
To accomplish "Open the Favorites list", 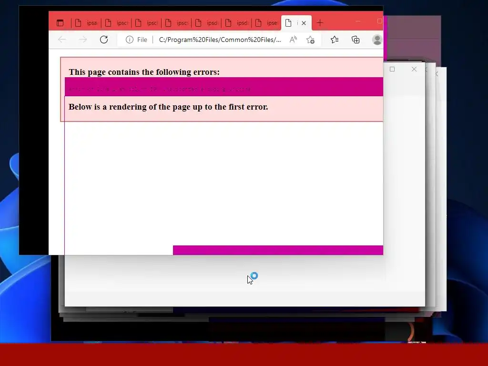I will click(335, 40).
